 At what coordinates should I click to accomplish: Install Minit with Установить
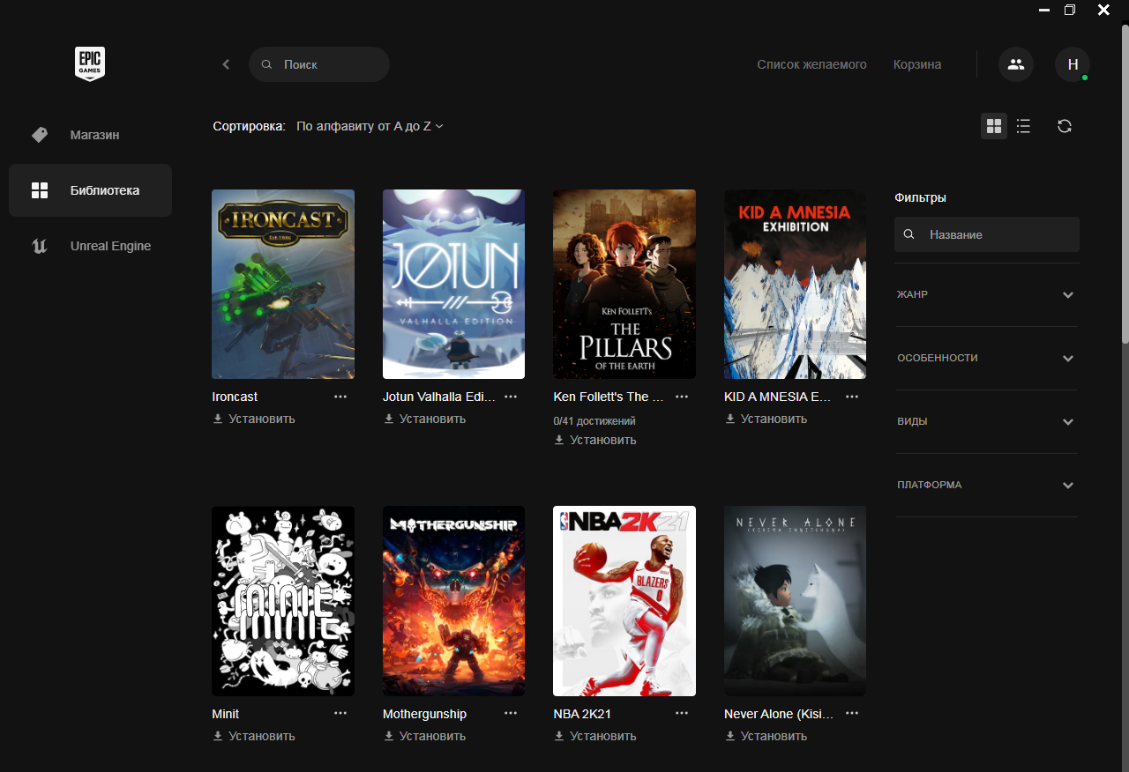pos(254,736)
